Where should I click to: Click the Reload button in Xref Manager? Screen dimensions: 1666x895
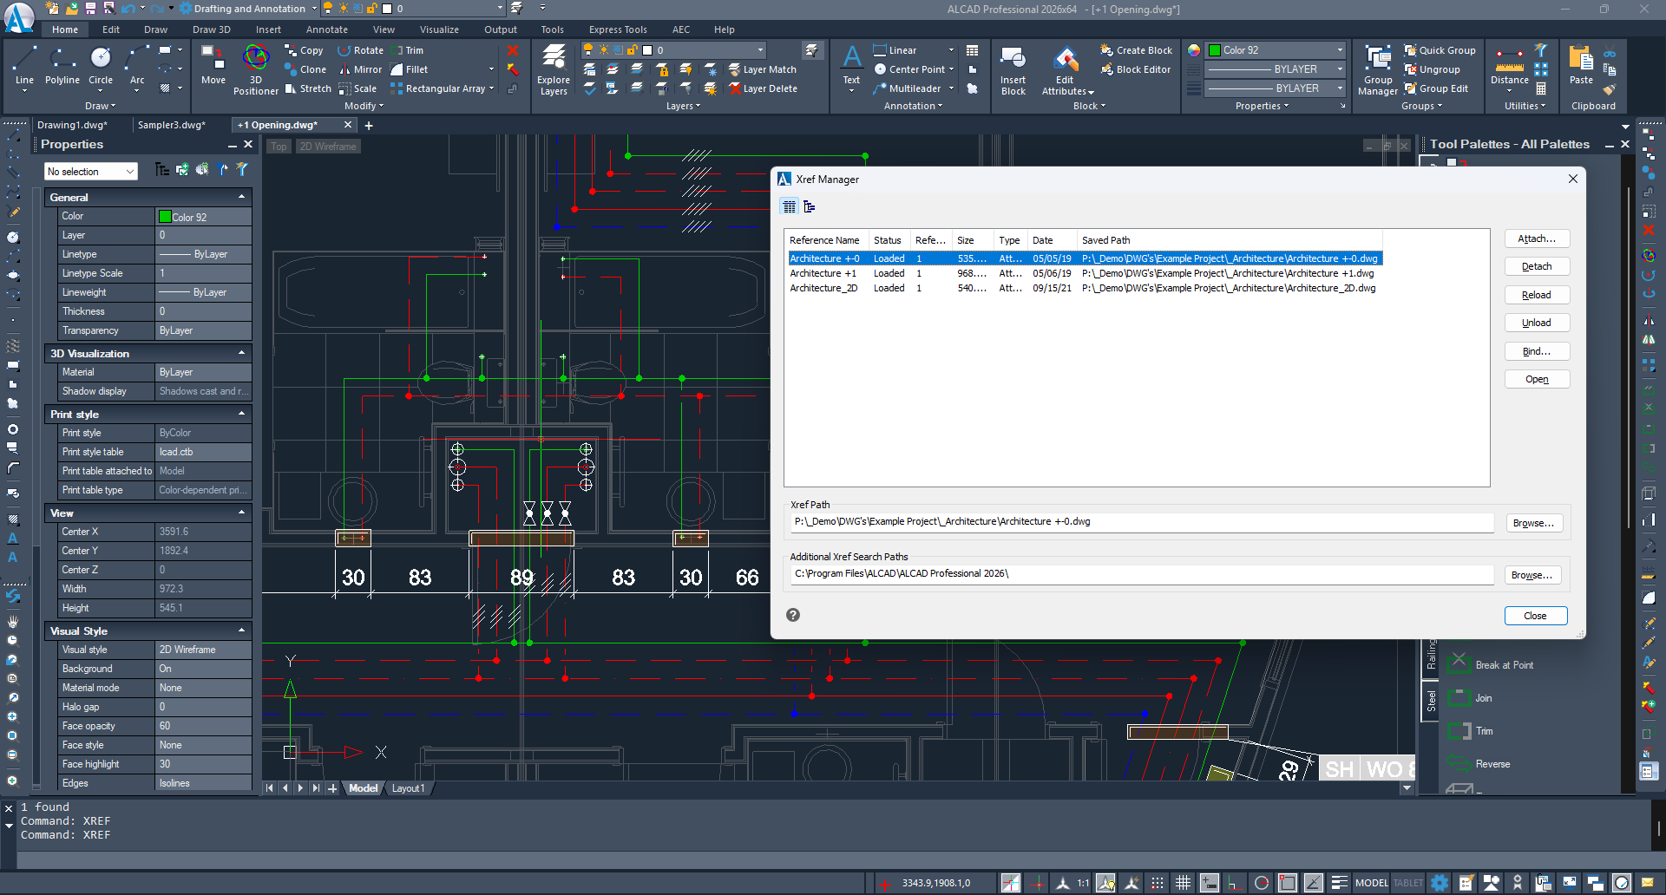point(1536,295)
